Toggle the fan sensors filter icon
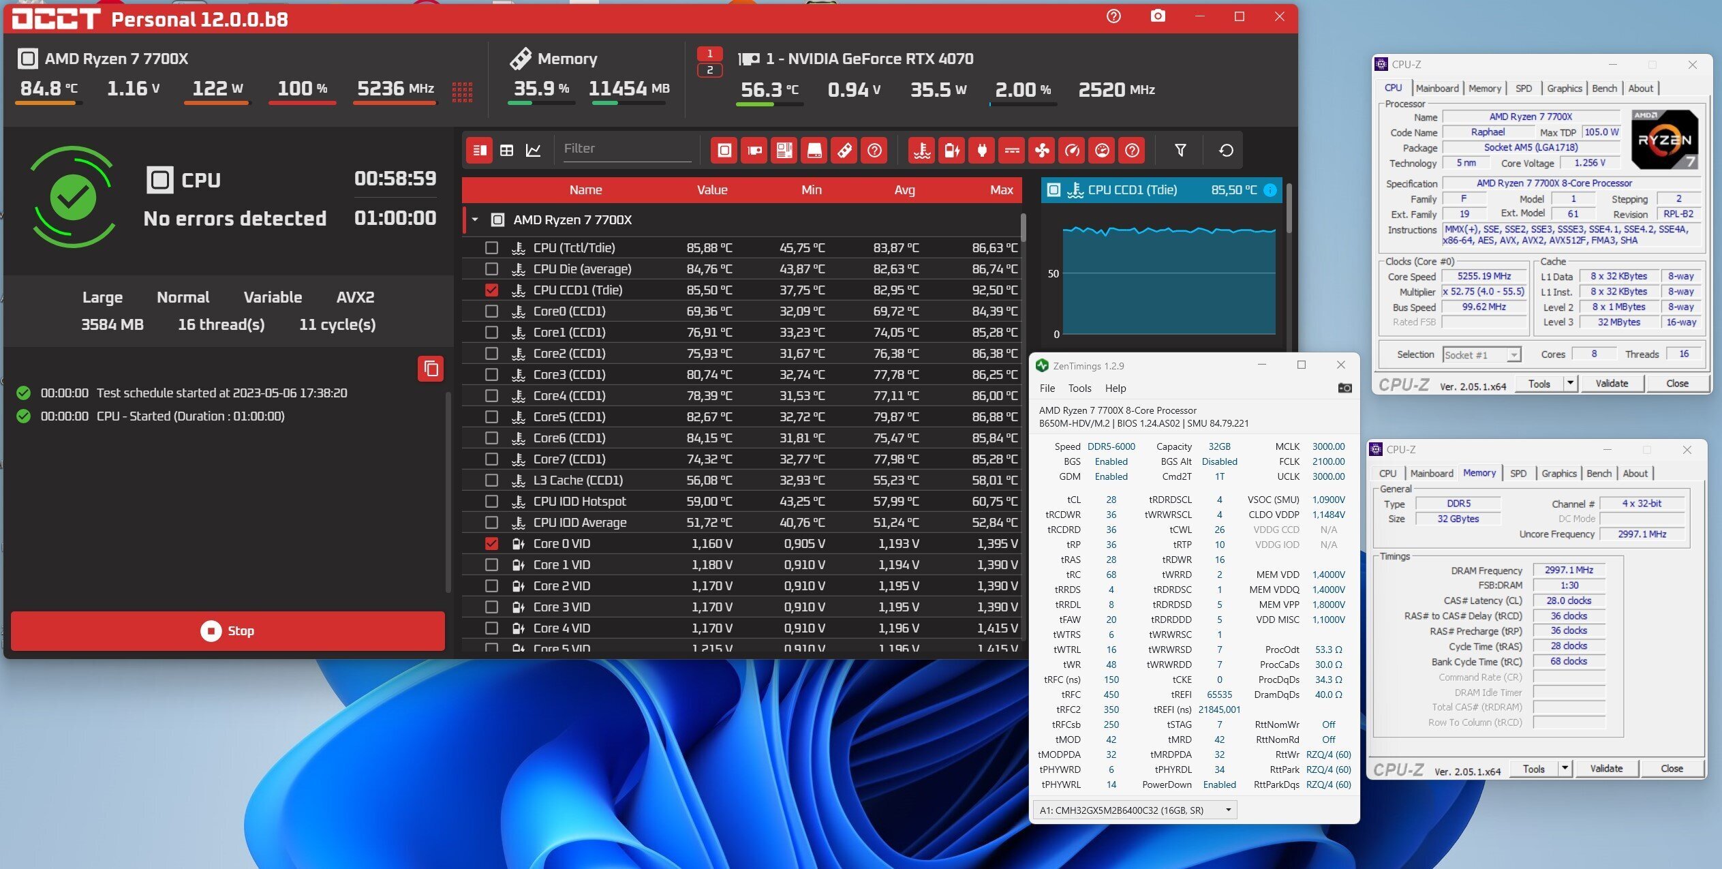This screenshot has width=1722, height=869. coord(1042,150)
